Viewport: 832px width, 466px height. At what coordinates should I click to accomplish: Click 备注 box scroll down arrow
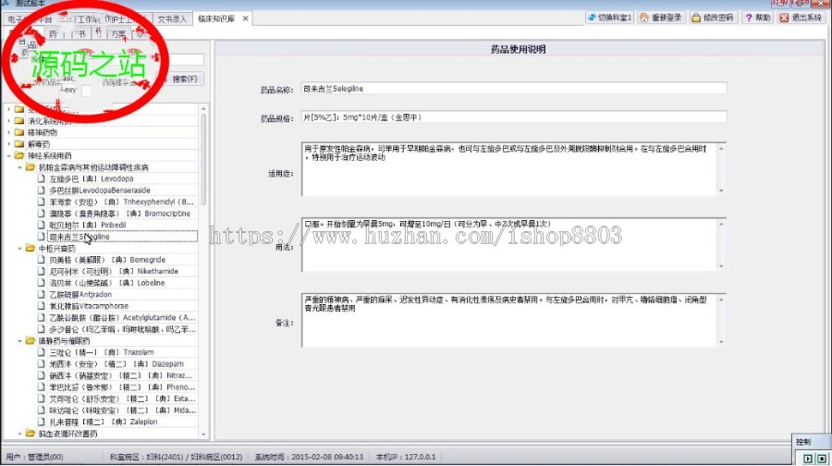pos(721,342)
